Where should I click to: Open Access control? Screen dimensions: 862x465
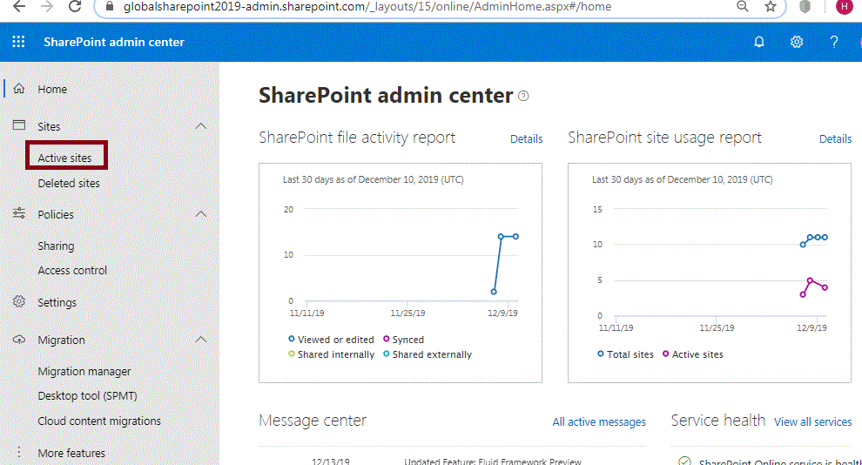click(x=72, y=271)
